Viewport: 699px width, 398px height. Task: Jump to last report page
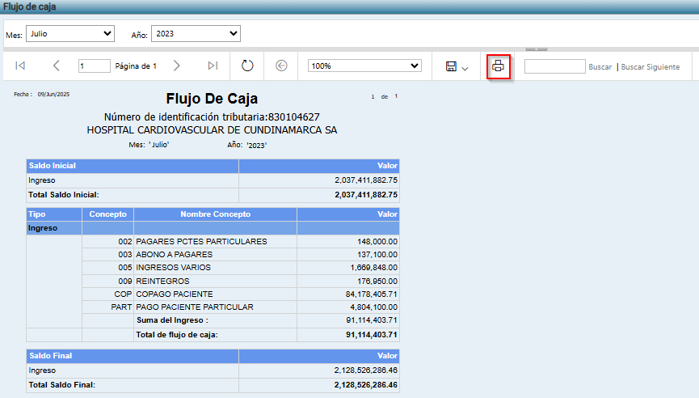coord(213,66)
